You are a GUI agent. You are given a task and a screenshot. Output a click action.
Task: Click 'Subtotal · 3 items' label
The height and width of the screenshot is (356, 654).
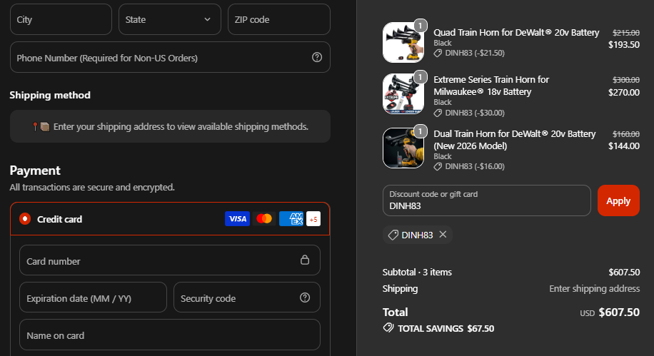[417, 273]
